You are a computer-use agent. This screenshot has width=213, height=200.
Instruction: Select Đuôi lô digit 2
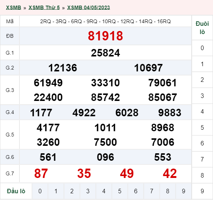(202, 80)
